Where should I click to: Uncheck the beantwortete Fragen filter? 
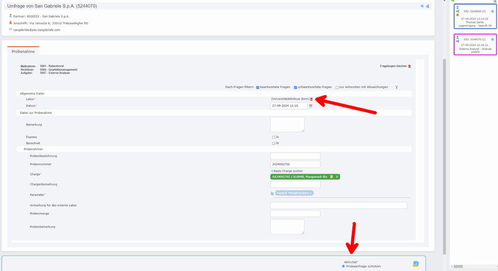258,87
